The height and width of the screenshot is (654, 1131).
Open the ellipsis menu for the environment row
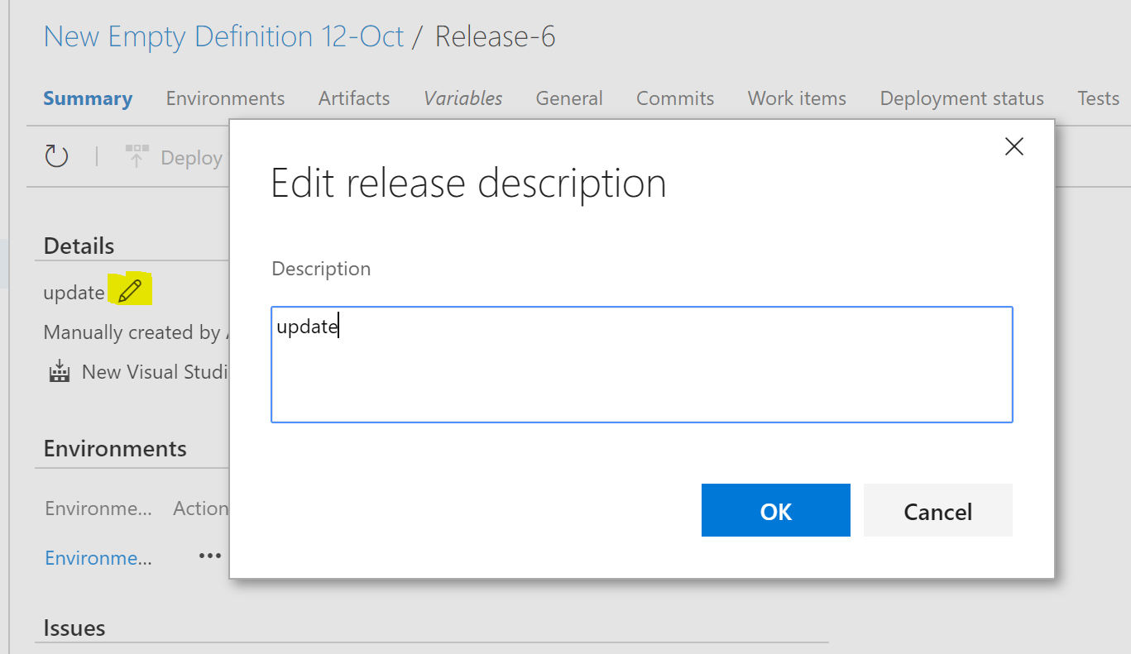tap(209, 555)
